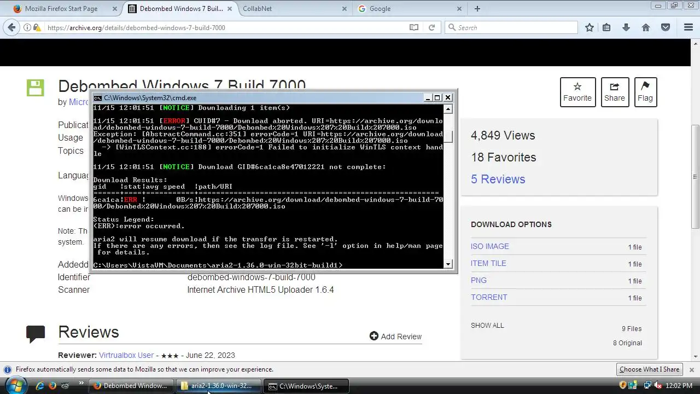Switch to Mozilla Firefox Start Page tab
This screenshot has height=394, width=700.
click(61, 9)
